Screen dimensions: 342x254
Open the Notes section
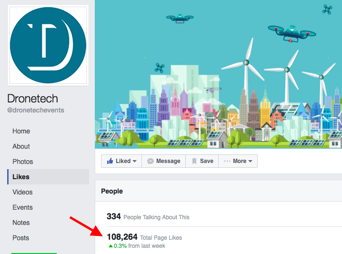click(x=21, y=223)
